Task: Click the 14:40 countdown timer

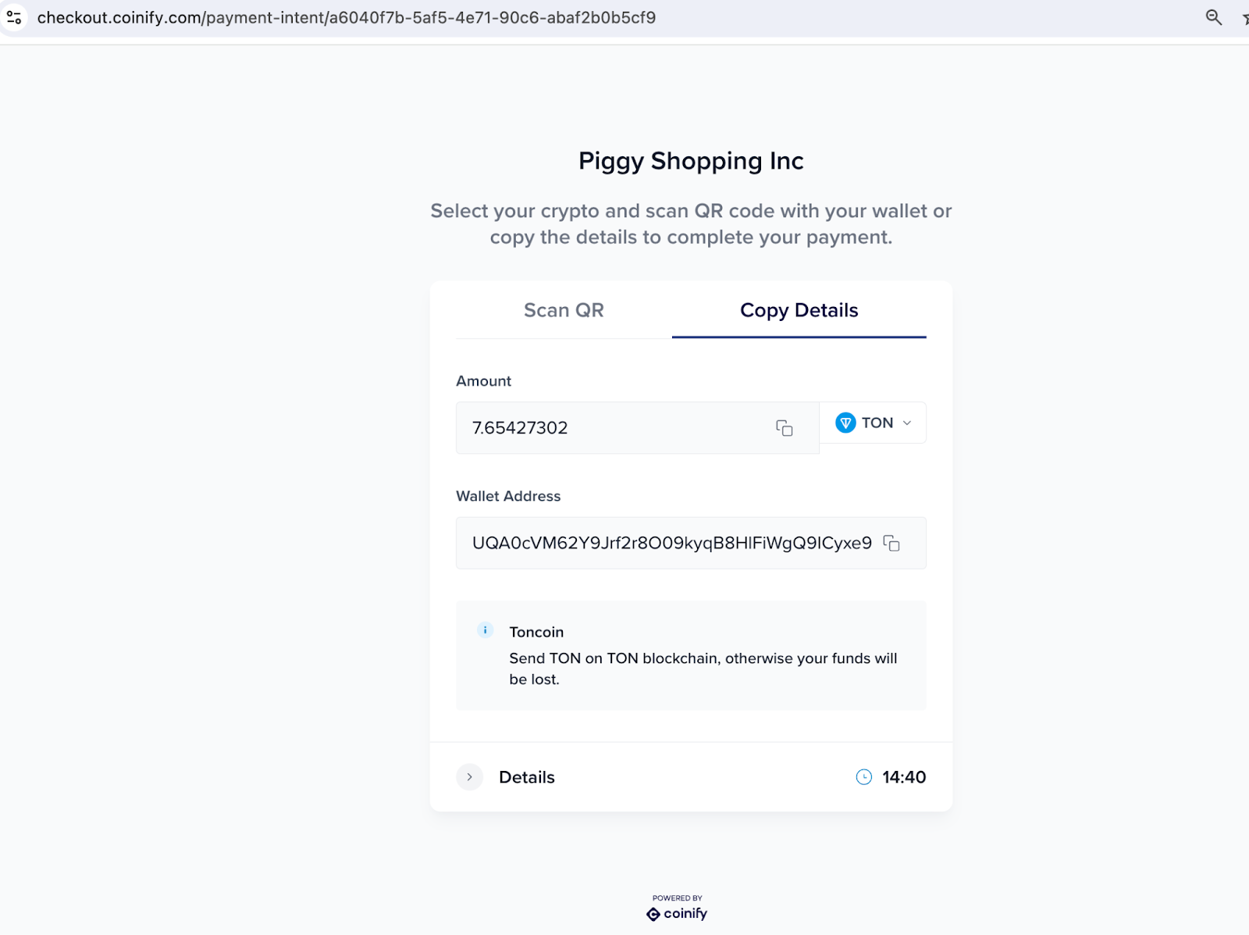Action: pos(904,777)
